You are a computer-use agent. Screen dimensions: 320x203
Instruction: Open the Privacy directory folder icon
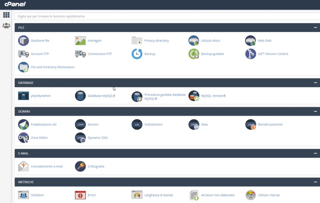137,40
